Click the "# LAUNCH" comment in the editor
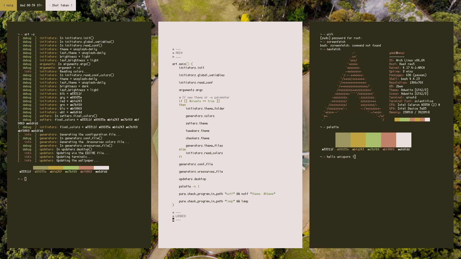The width and height of the screenshot is (461, 259). (x=179, y=216)
